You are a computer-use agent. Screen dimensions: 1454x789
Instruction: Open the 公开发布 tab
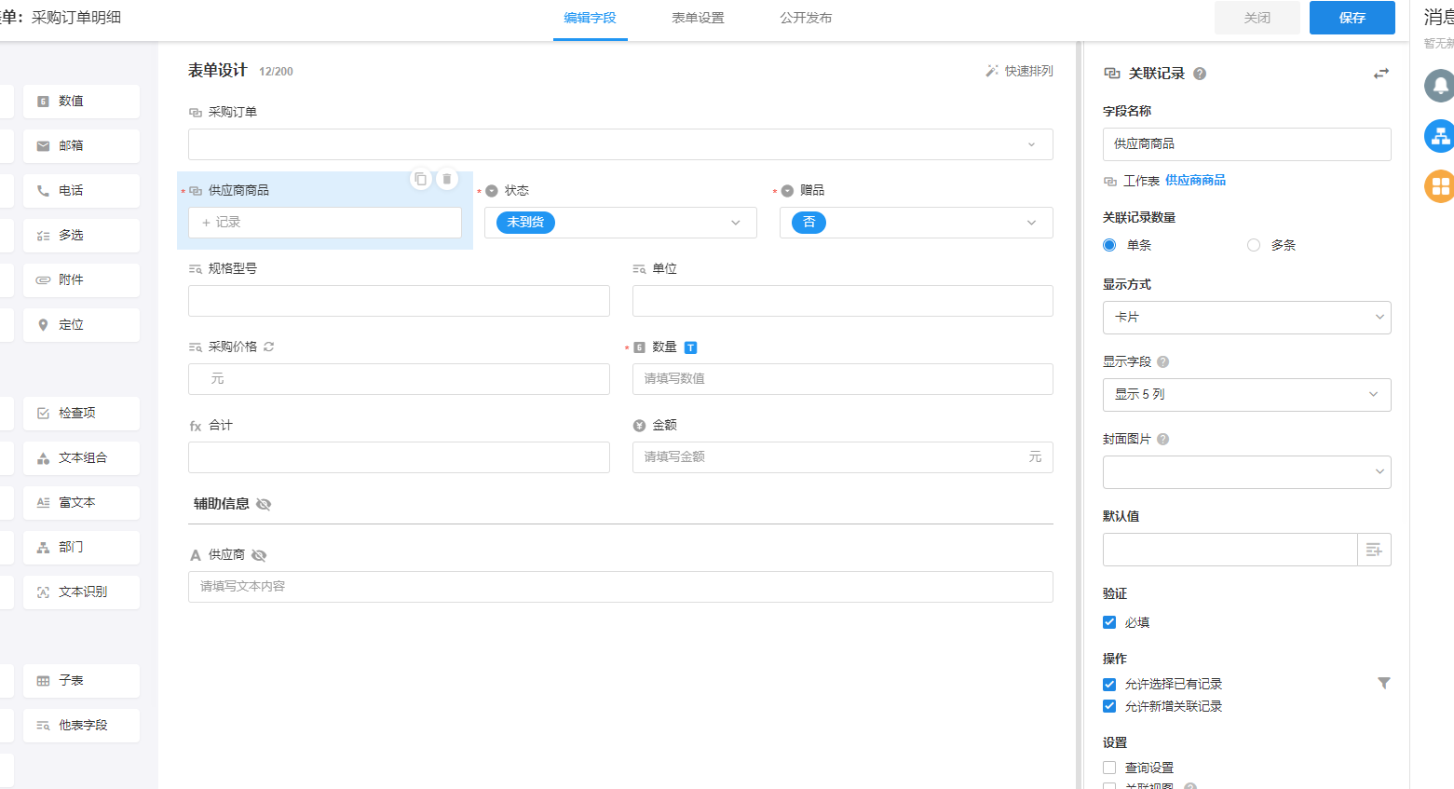point(806,18)
